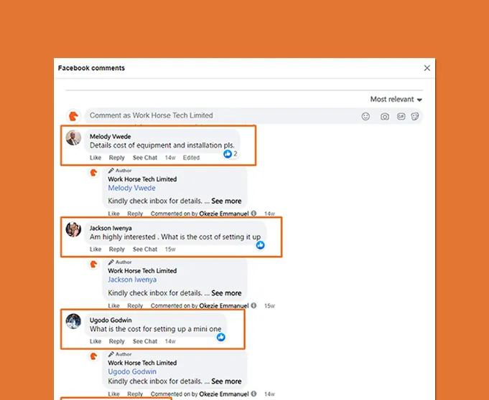Open the Most relevant sort dropdown
This screenshot has width=489, height=400.
pyautogui.click(x=396, y=100)
